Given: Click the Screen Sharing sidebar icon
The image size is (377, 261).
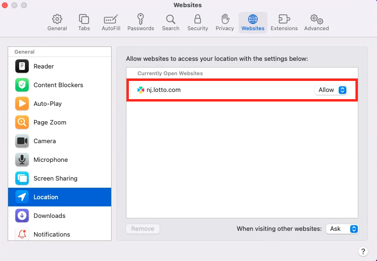Looking at the screenshot, I should 22,178.
